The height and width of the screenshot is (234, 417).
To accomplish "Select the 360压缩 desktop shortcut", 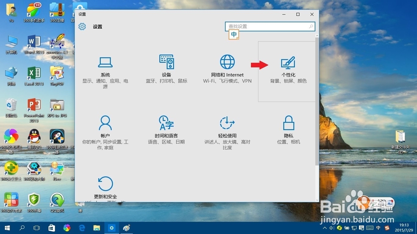I will click(57, 12).
